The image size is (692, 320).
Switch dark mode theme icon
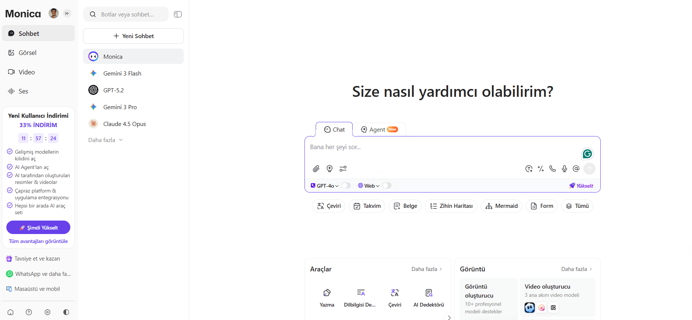66,312
